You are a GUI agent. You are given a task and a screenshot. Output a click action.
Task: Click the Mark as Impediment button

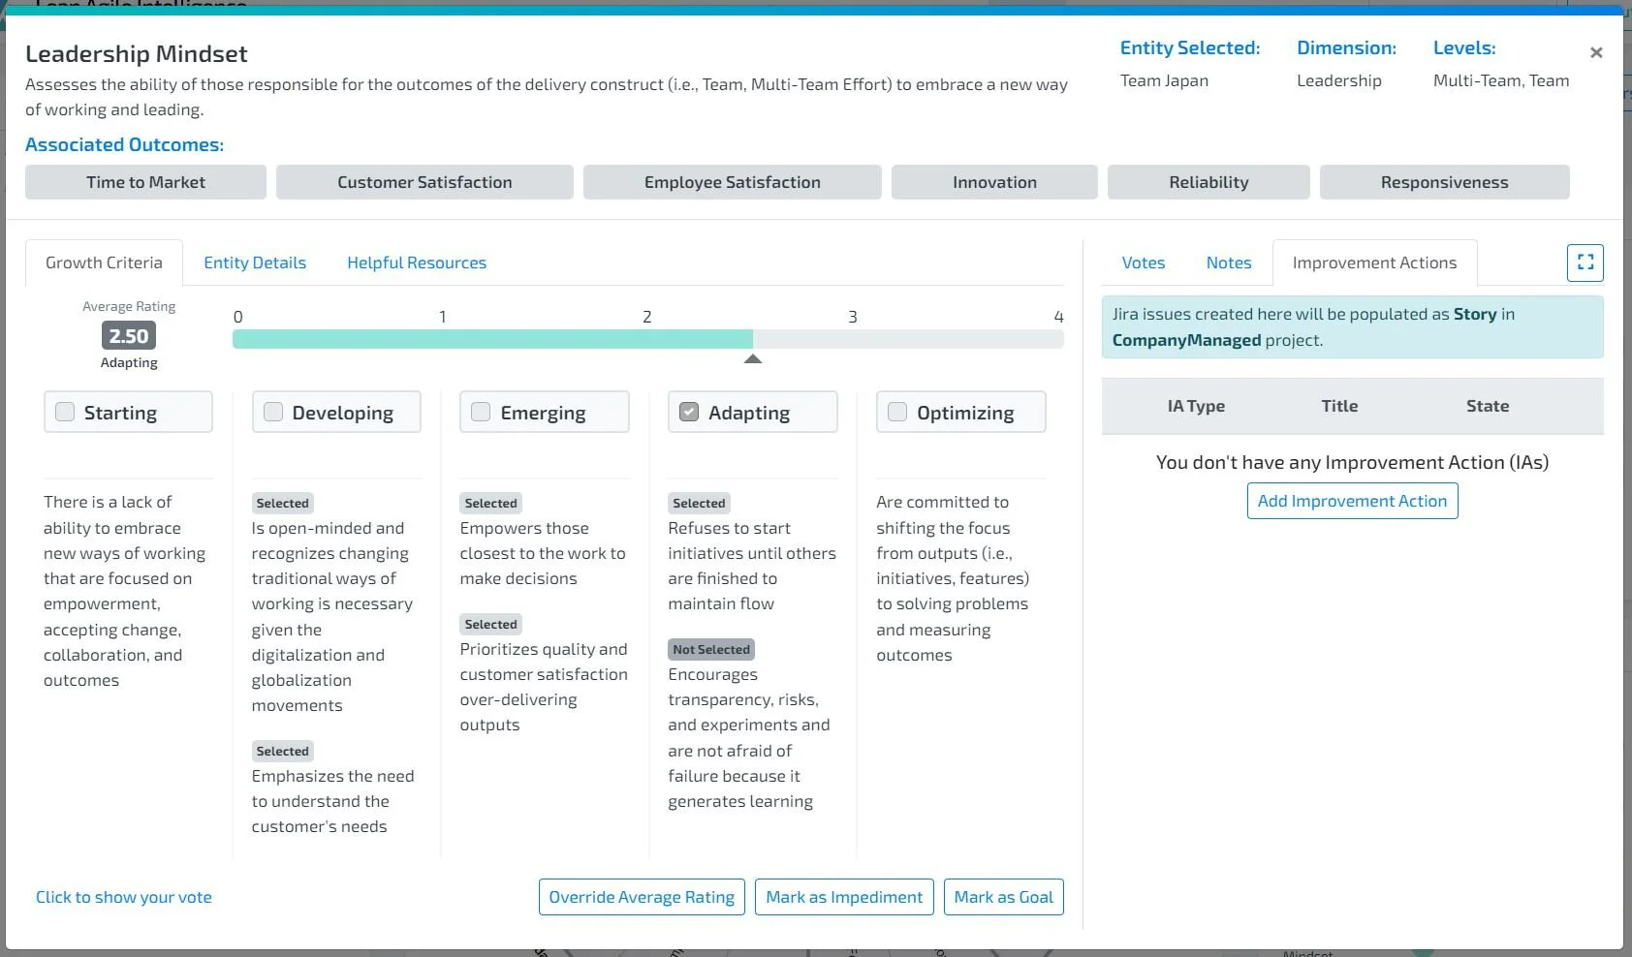pos(843,896)
